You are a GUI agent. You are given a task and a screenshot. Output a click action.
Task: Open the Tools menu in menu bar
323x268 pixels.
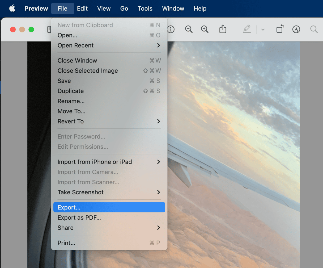coord(145,9)
